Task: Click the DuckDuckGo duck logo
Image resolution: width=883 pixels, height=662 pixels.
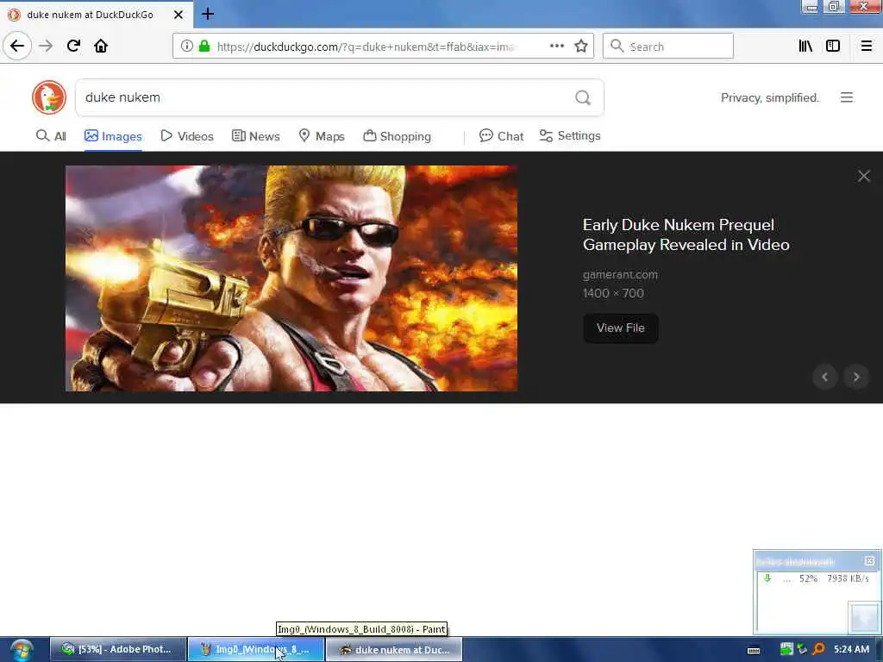Action: click(49, 97)
